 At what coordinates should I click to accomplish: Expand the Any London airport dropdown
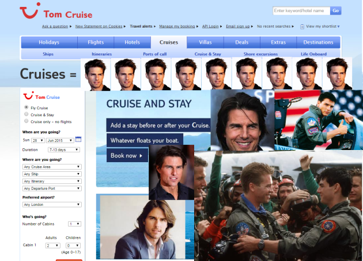pos(52,205)
